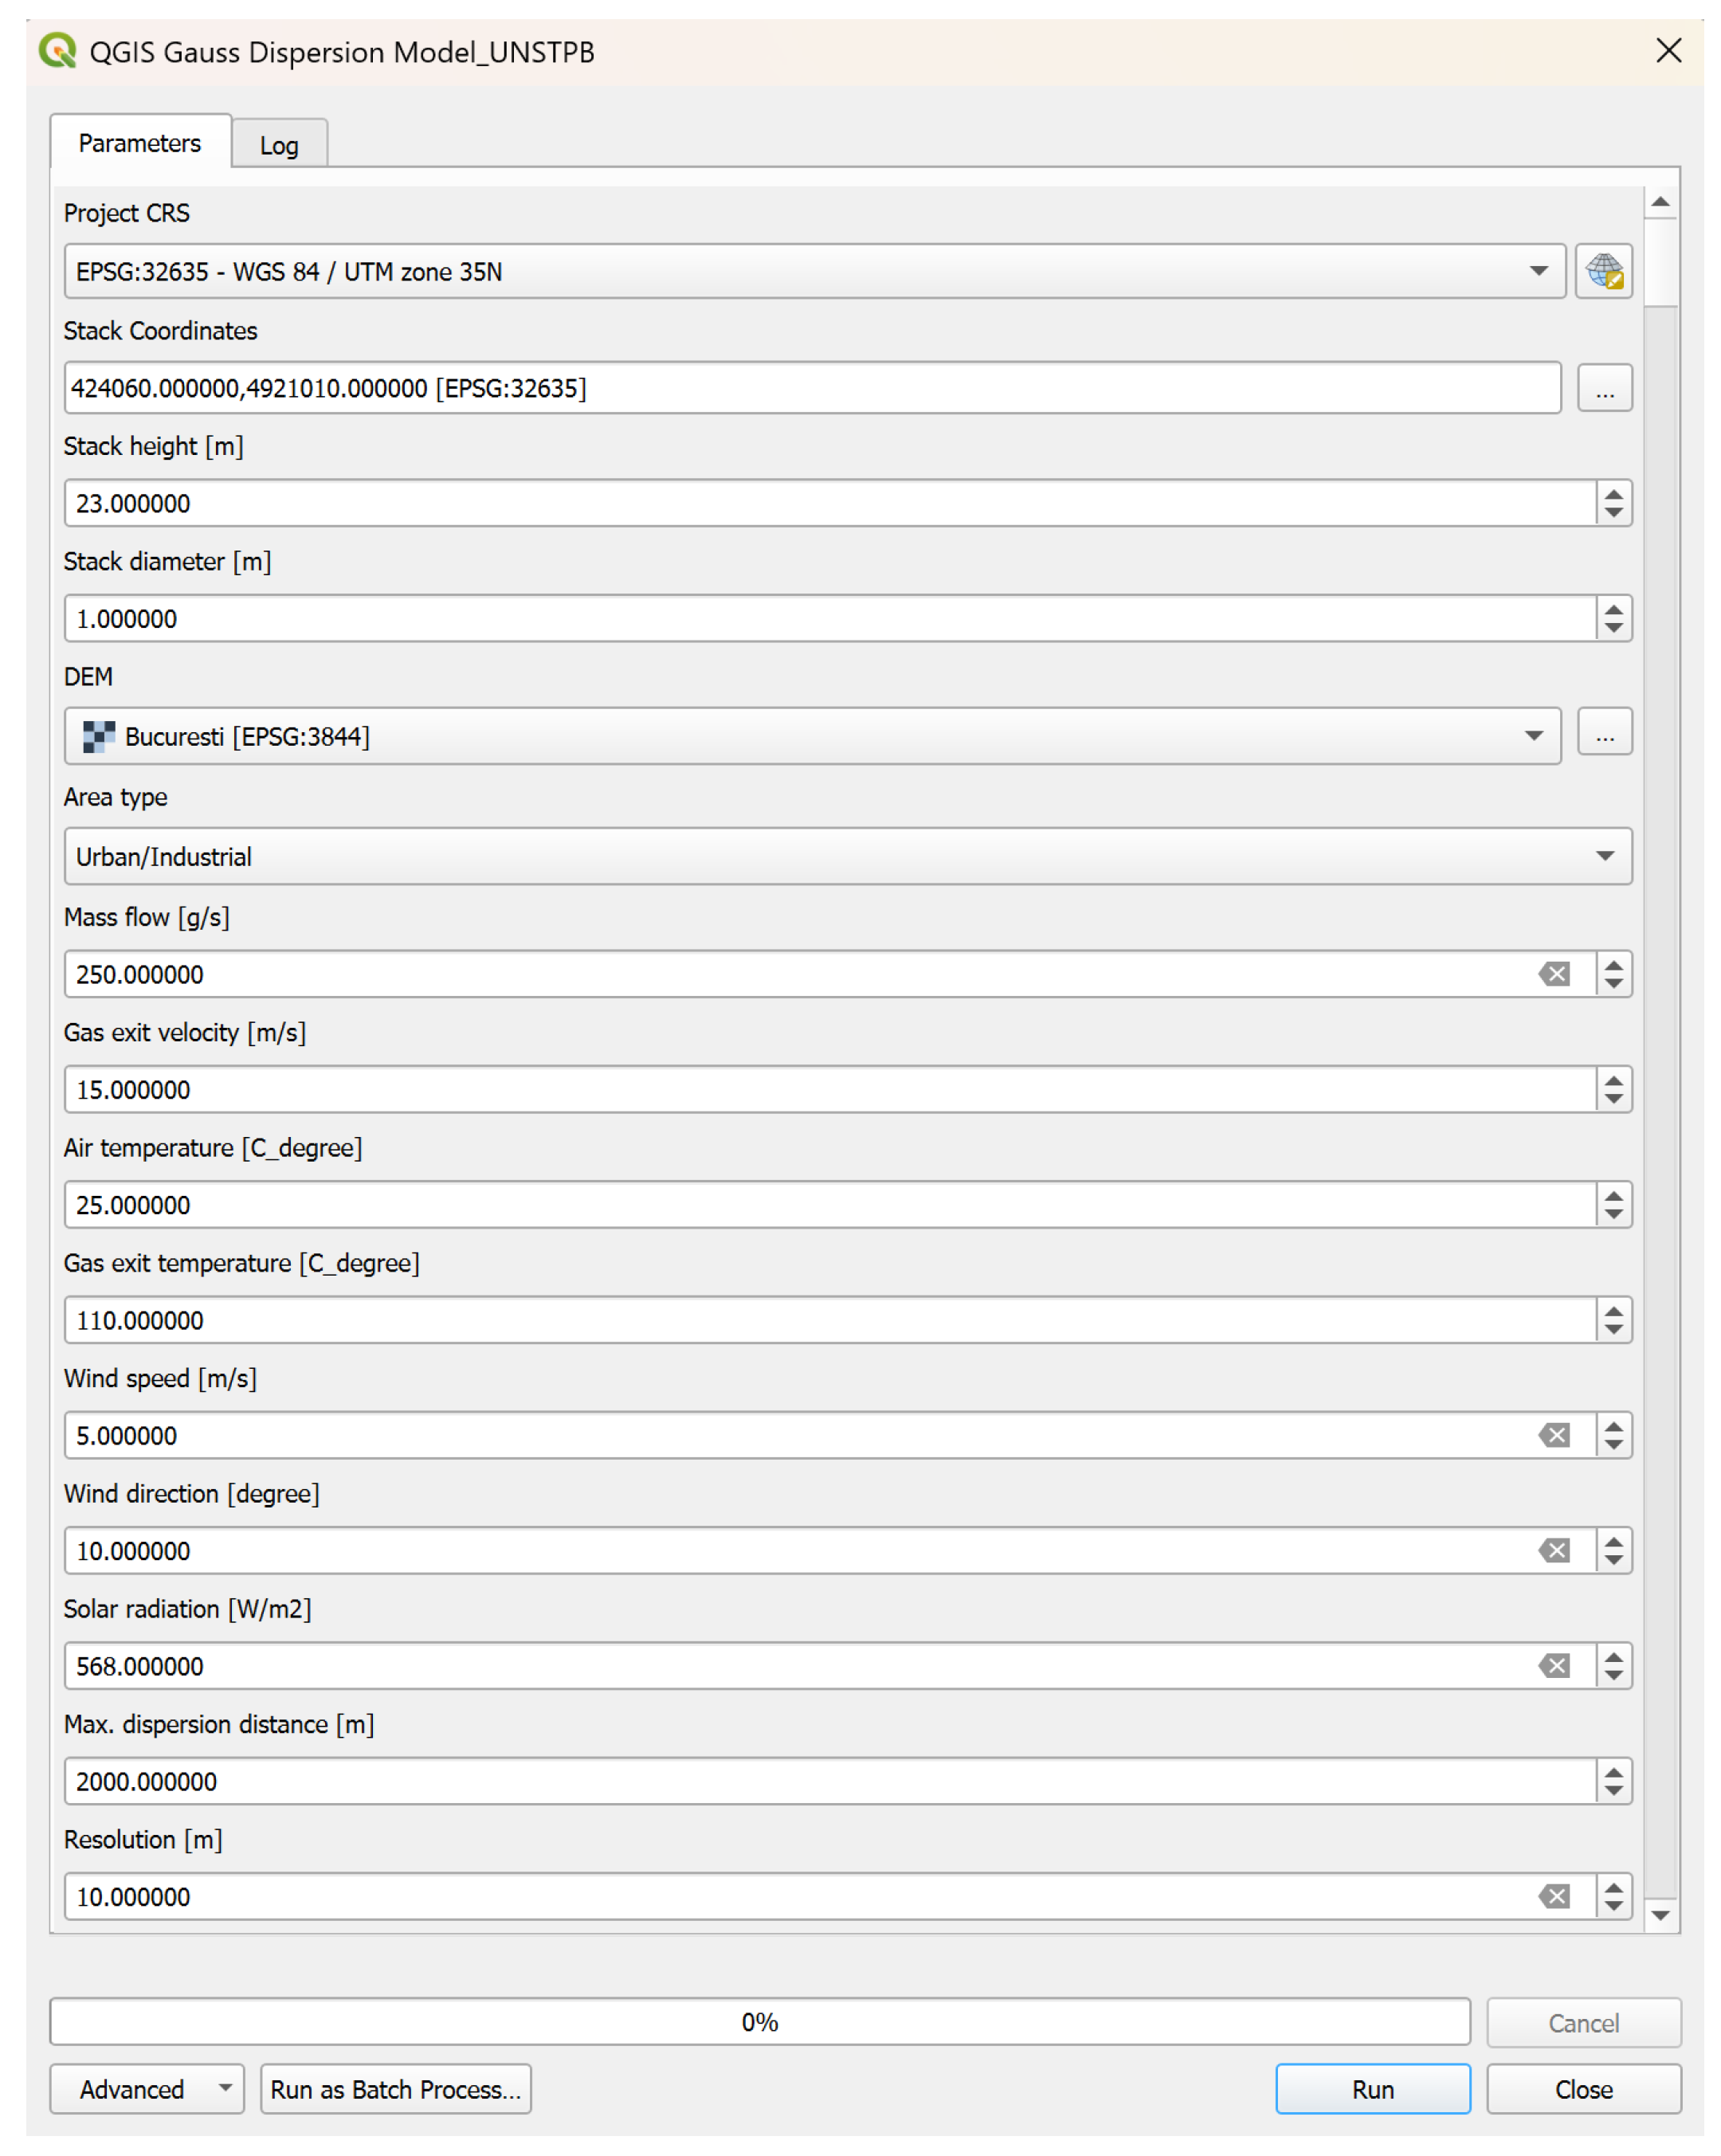Viewport: 1721px width, 2156px height.
Task: Increase the Stack height value
Action: [1613, 492]
